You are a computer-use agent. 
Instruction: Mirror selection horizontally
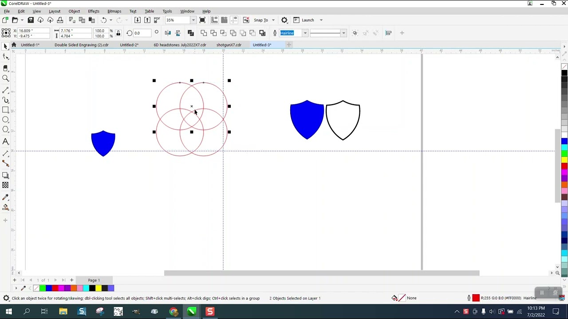[x=168, y=33]
